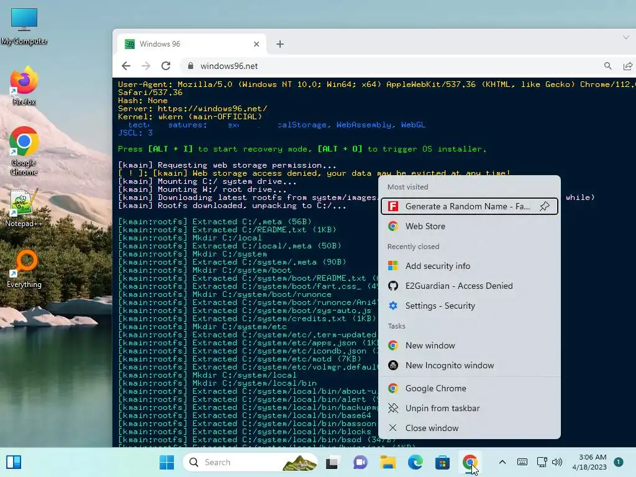Open Web Store from jump list
Viewport: 636px width, 477px height.
click(470, 226)
